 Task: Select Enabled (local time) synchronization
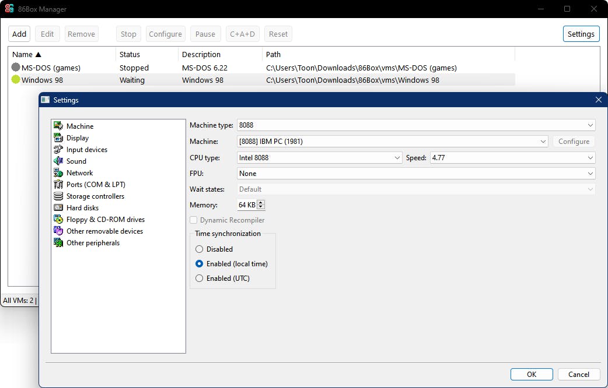tap(199, 264)
